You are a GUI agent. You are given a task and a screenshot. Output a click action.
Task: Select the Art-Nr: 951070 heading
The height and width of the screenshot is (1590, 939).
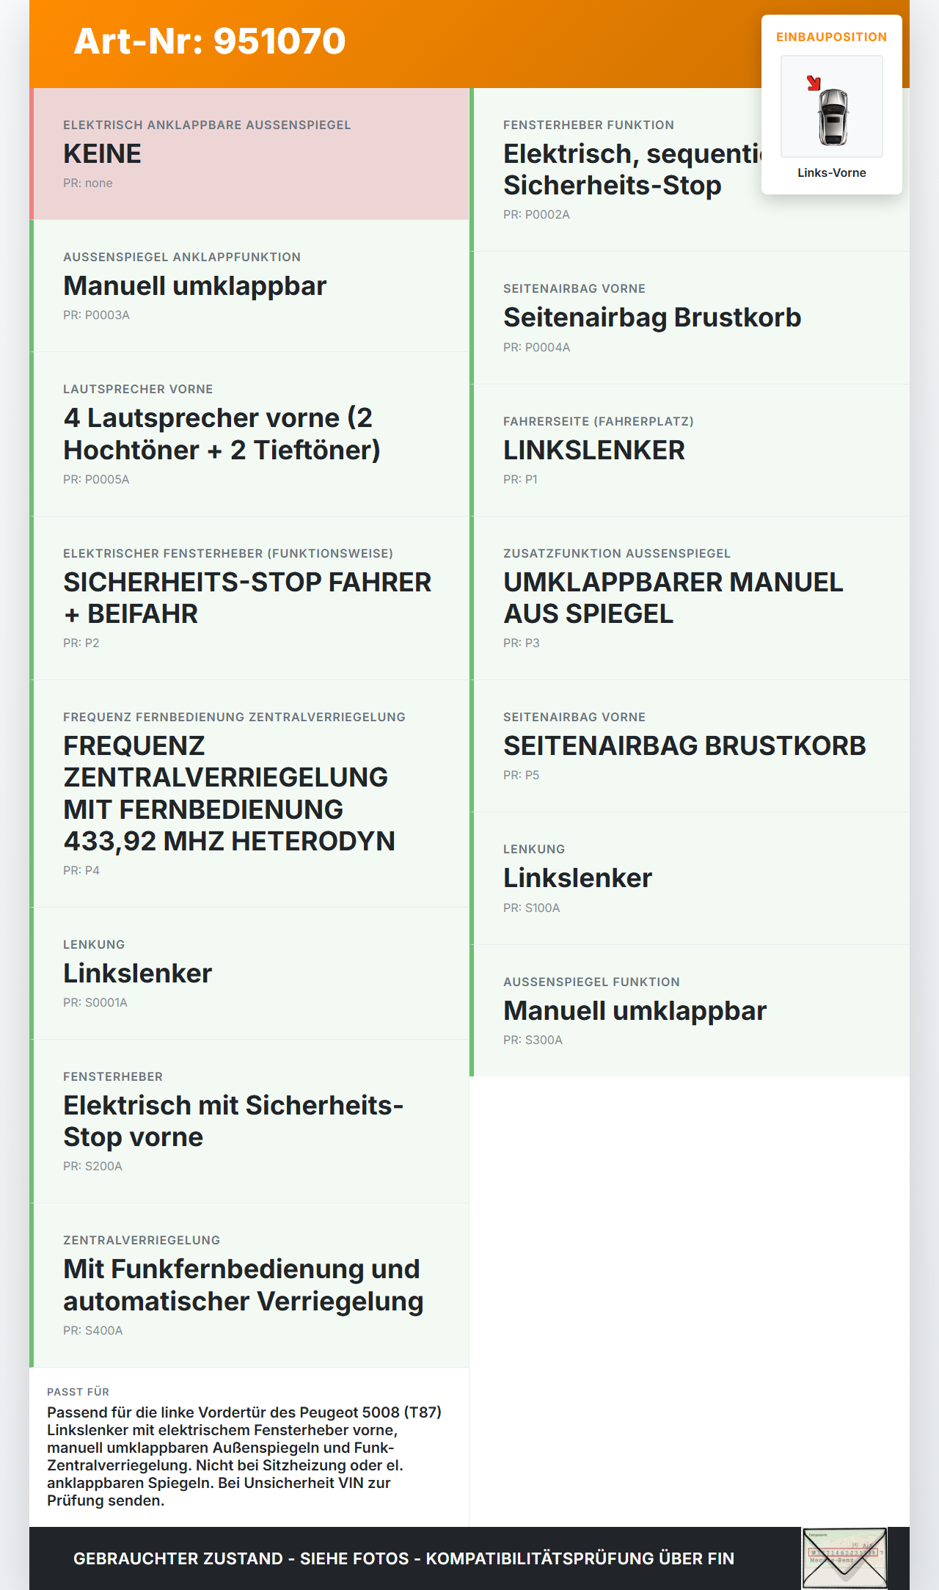[210, 41]
